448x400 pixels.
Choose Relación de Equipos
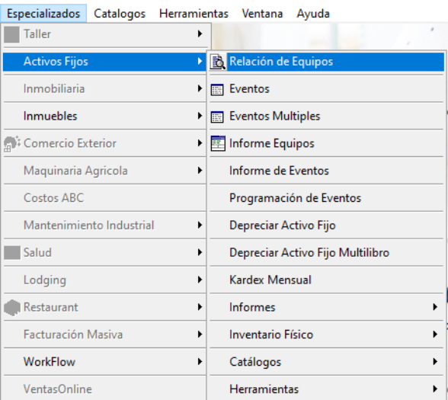pos(327,62)
